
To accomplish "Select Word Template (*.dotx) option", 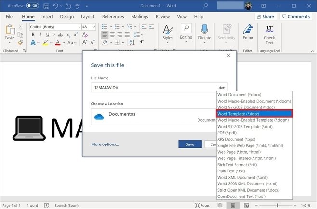I will pyautogui.click(x=254, y=114).
